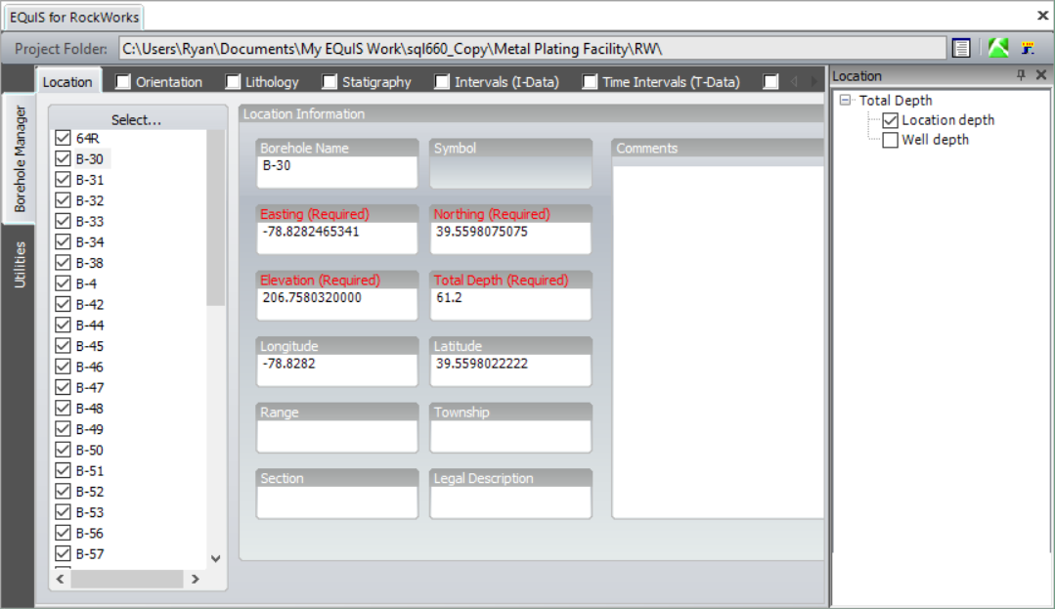Click the borehole list vertical scrollbar thumb

pos(216,220)
